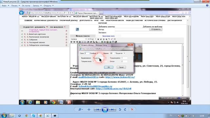The height and width of the screenshot is (118, 210).
Task: Click the Word icon in pictured taskbar
Action: tap(61, 102)
